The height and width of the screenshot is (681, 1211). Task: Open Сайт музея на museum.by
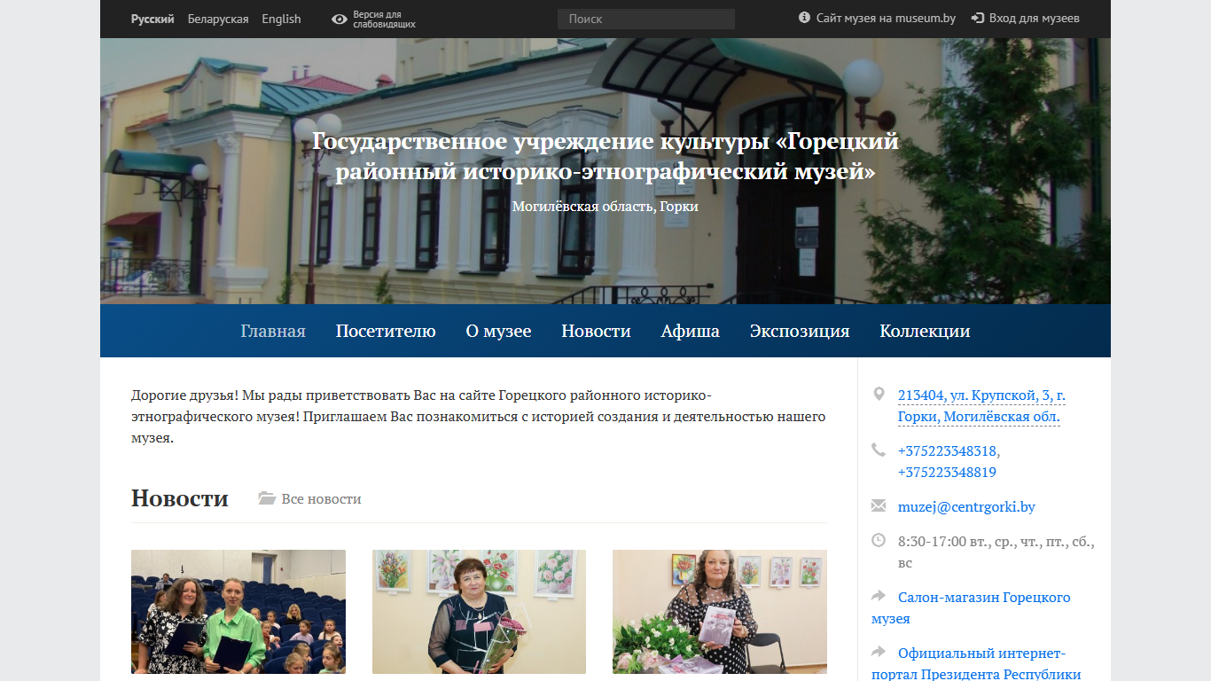(x=886, y=18)
